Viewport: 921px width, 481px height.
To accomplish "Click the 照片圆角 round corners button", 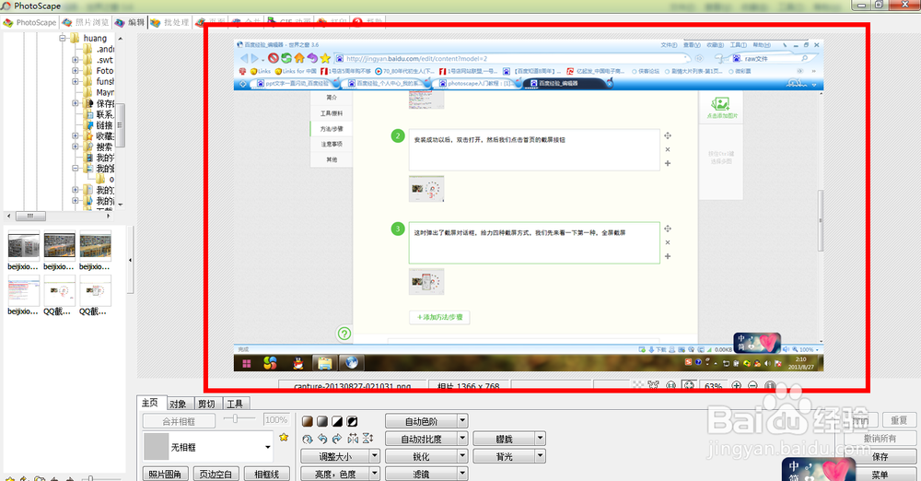I will click(165, 474).
